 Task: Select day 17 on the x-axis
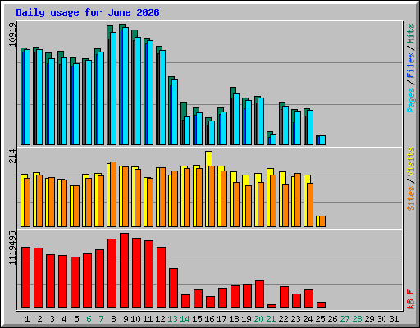coord(221,319)
